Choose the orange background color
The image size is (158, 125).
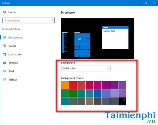tap(65, 85)
